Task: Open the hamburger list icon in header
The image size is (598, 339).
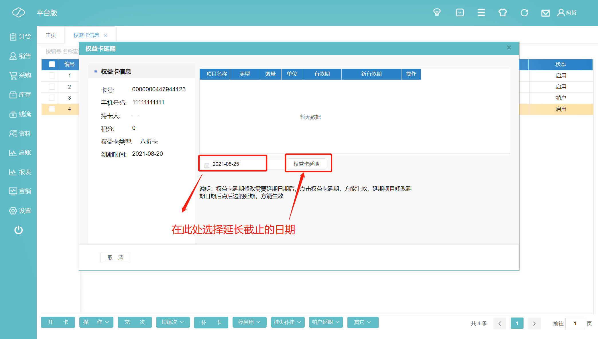Action: (481, 13)
